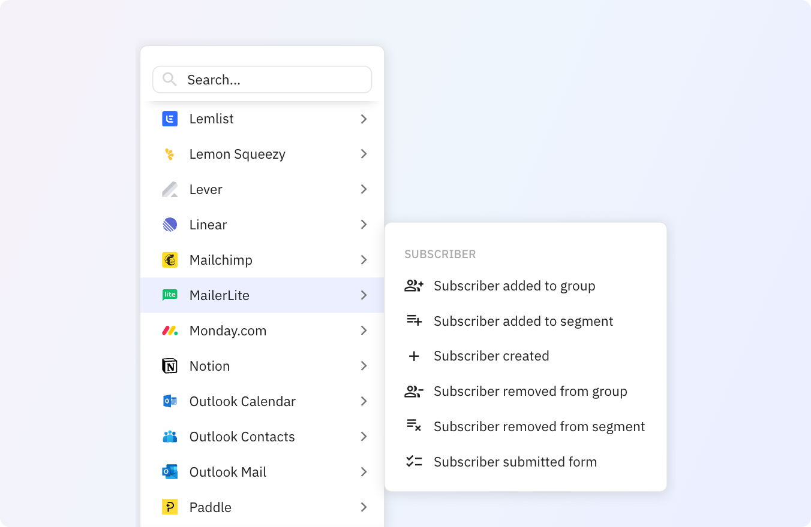Click the yellow Paddle icon
Screen dimensions: 811x527
[x=170, y=507]
